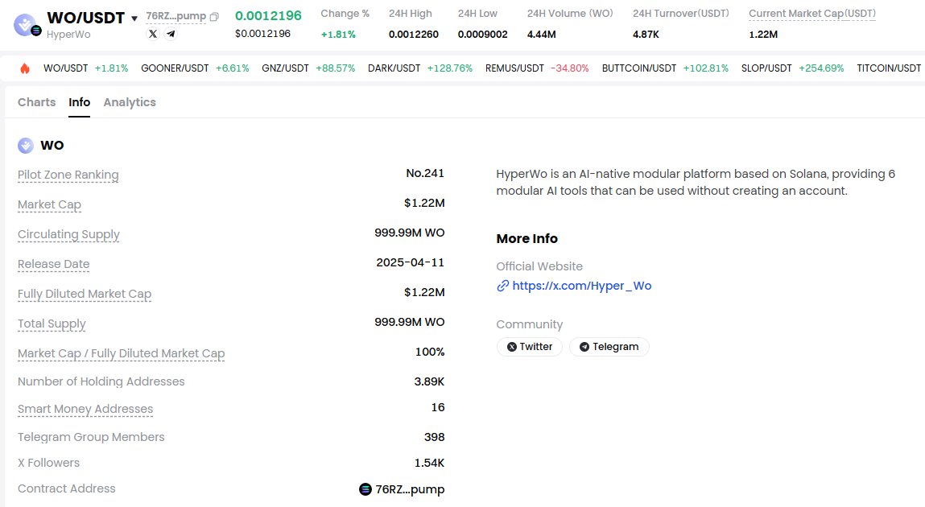Switch to the Analytics tab

[130, 102]
